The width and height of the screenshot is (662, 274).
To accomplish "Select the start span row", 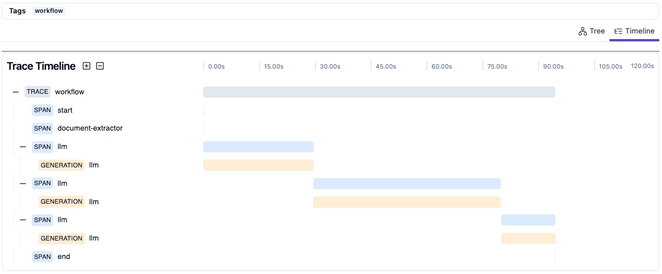I will click(x=65, y=110).
